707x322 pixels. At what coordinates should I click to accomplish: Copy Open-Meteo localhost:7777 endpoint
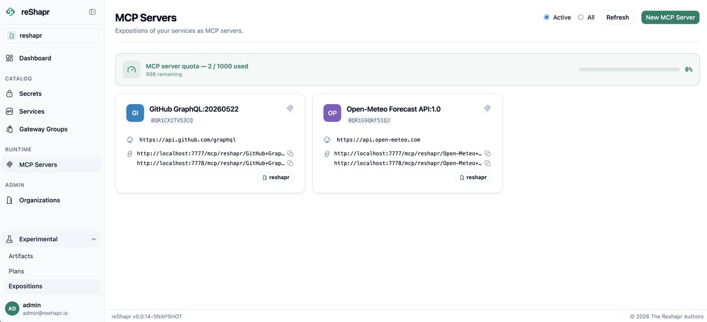point(488,154)
